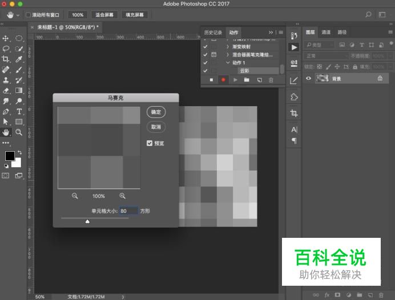Screen dimensions: 395x300
Task: Select the Eyedropper tool
Action: 19,59
